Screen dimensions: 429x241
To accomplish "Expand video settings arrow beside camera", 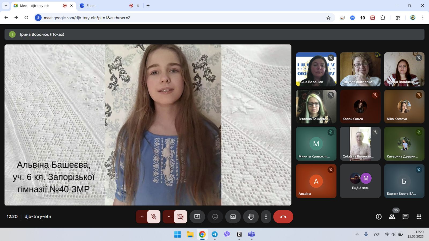I will pos(169,217).
